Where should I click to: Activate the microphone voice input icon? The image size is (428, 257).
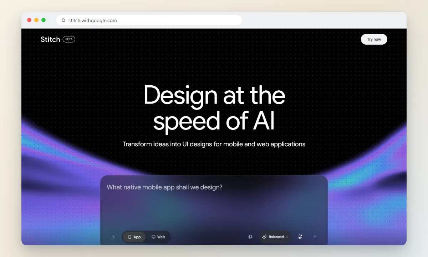click(300, 237)
